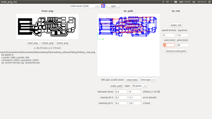Click the 'x pixels: 1085, y pixels: 440' line
The height and width of the screenshot is (119, 212).
(x=15, y=57)
